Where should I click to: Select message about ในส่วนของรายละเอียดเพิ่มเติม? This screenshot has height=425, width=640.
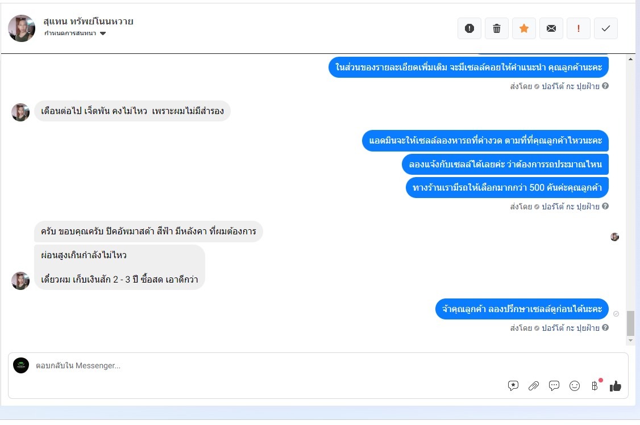click(468, 67)
